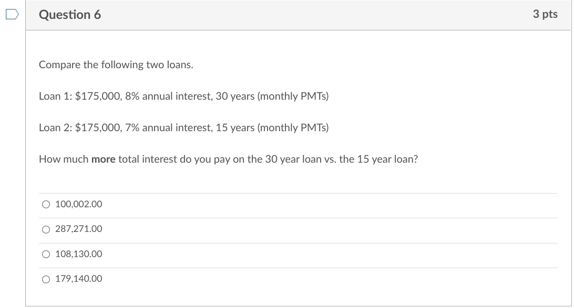The width and height of the screenshot is (574, 308).
Task: Click the empty radio circle next to 100,002.00
Action: click(x=46, y=204)
